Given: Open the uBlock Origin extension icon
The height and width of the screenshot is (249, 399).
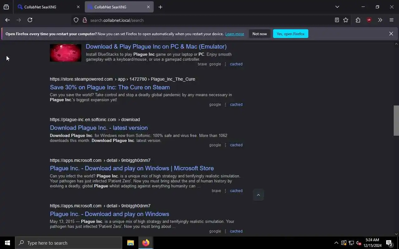Looking at the screenshot, I should click(x=369, y=20).
